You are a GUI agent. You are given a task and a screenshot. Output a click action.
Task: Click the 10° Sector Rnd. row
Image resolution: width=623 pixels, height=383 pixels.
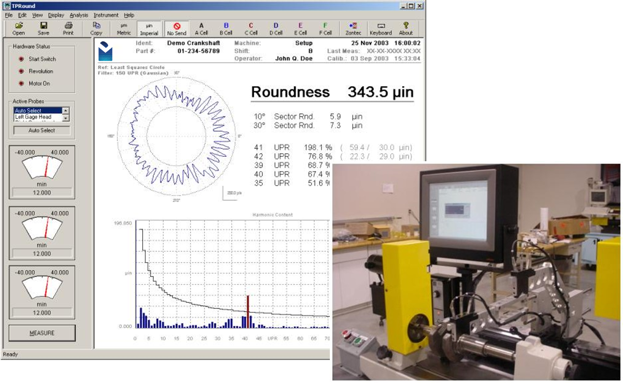pos(308,117)
